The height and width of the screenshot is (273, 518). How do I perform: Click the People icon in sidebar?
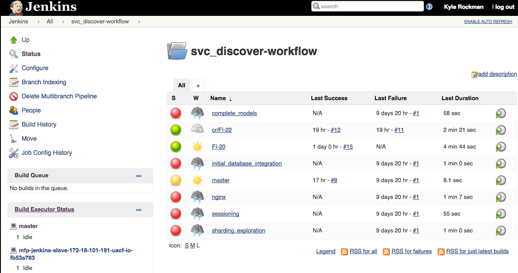tap(14, 110)
